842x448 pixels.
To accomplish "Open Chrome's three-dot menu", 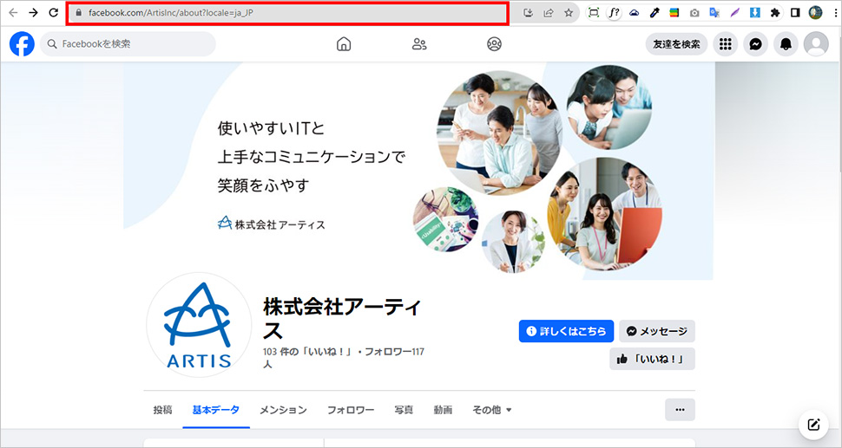I will pyautogui.click(x=836, y=13).
